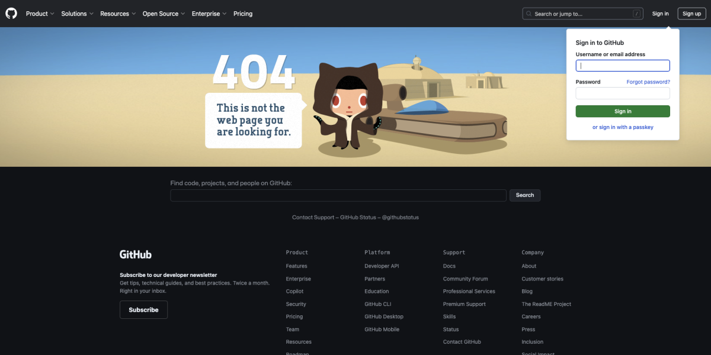Click the GitHub Octocat logo in header
This screenshot has height=355, width=711.
[x=11, y=14]
